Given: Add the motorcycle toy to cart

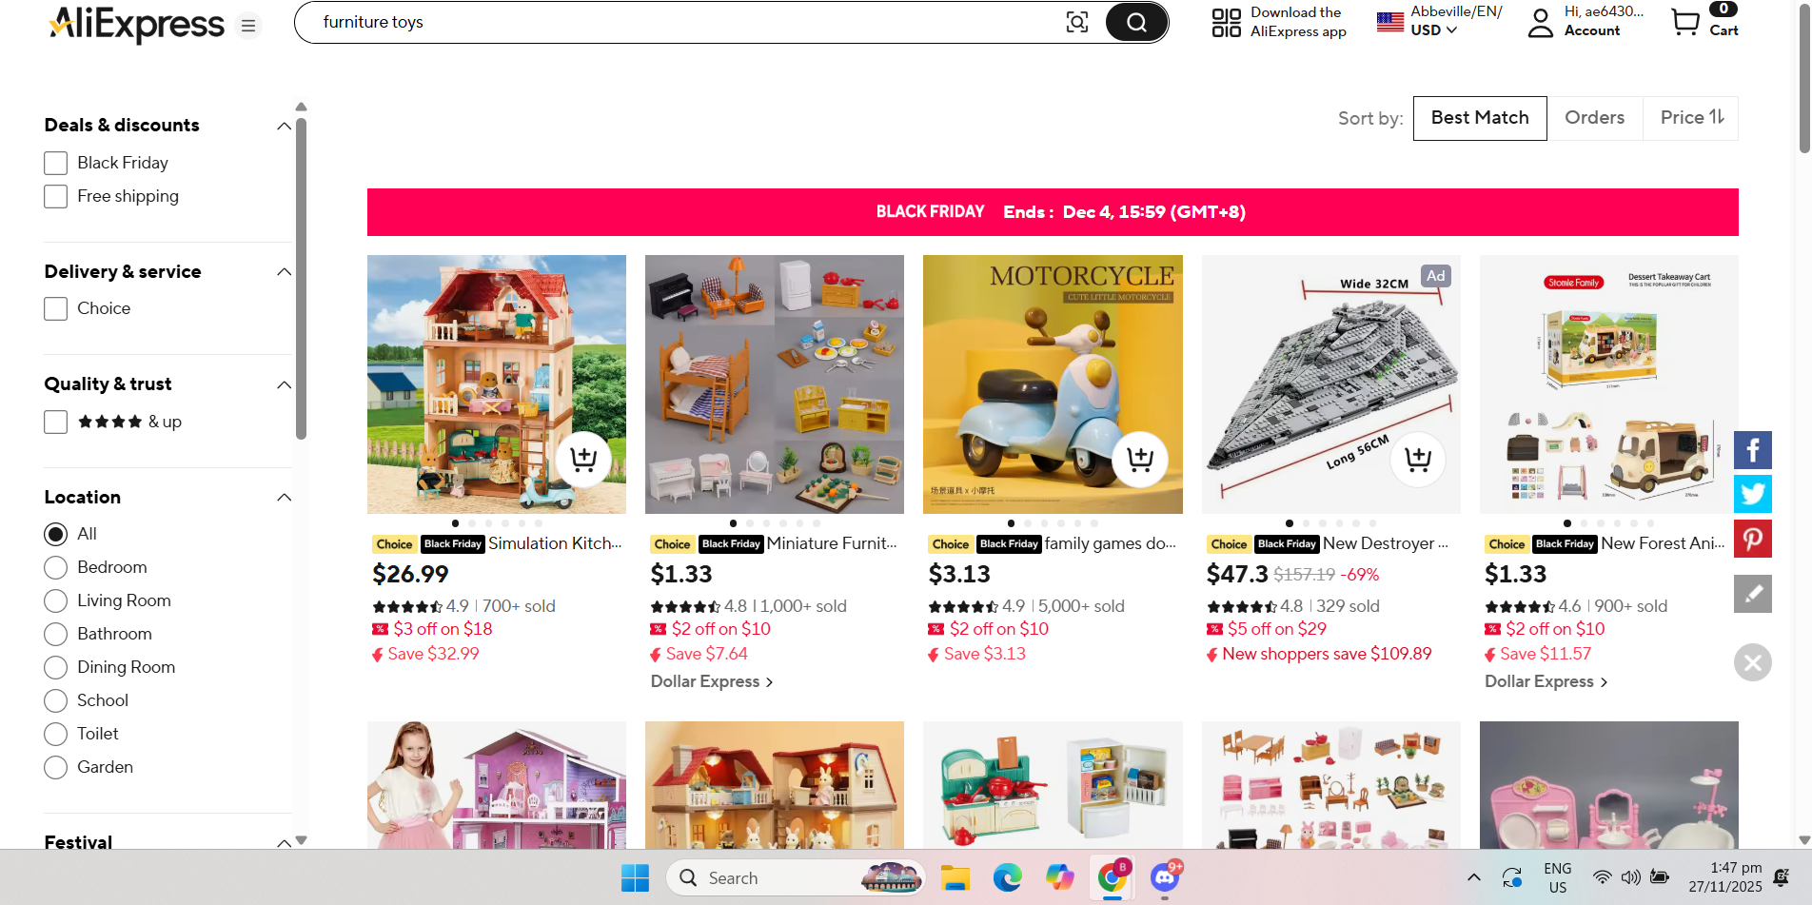Looking at the screenshot, I should [1139, 460].
